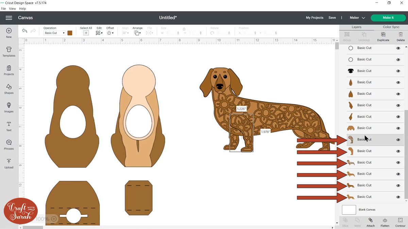Select the Text tool
The width and height of the screenshot is (408, 229).
coord(9,126)
